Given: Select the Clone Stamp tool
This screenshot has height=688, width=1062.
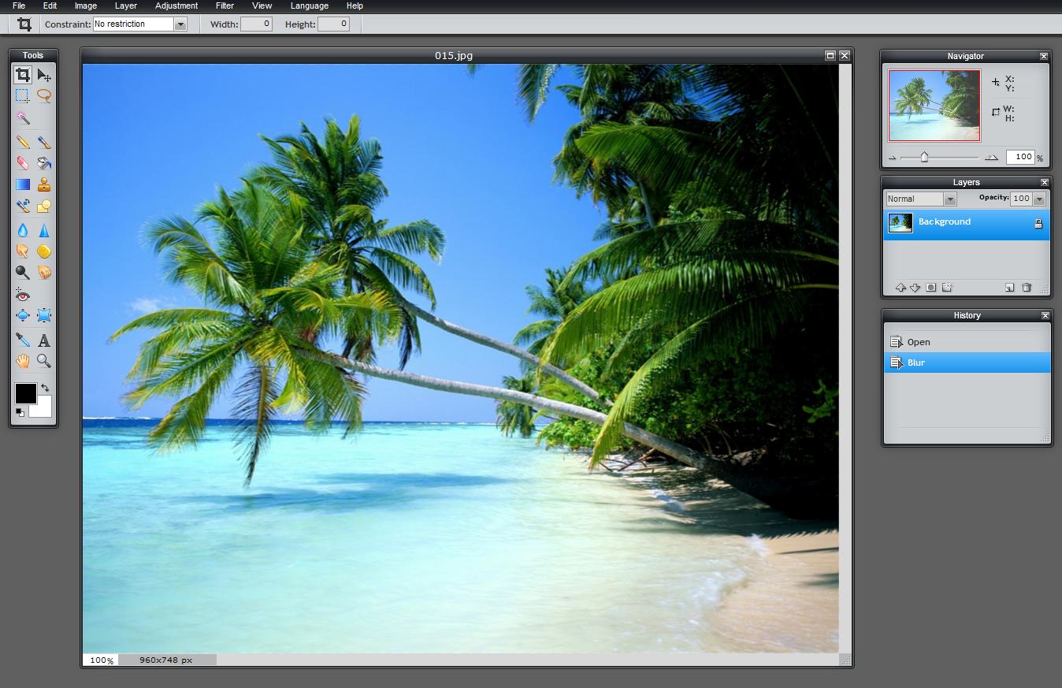Looking at the screenshot, I should tap(45, 184).
